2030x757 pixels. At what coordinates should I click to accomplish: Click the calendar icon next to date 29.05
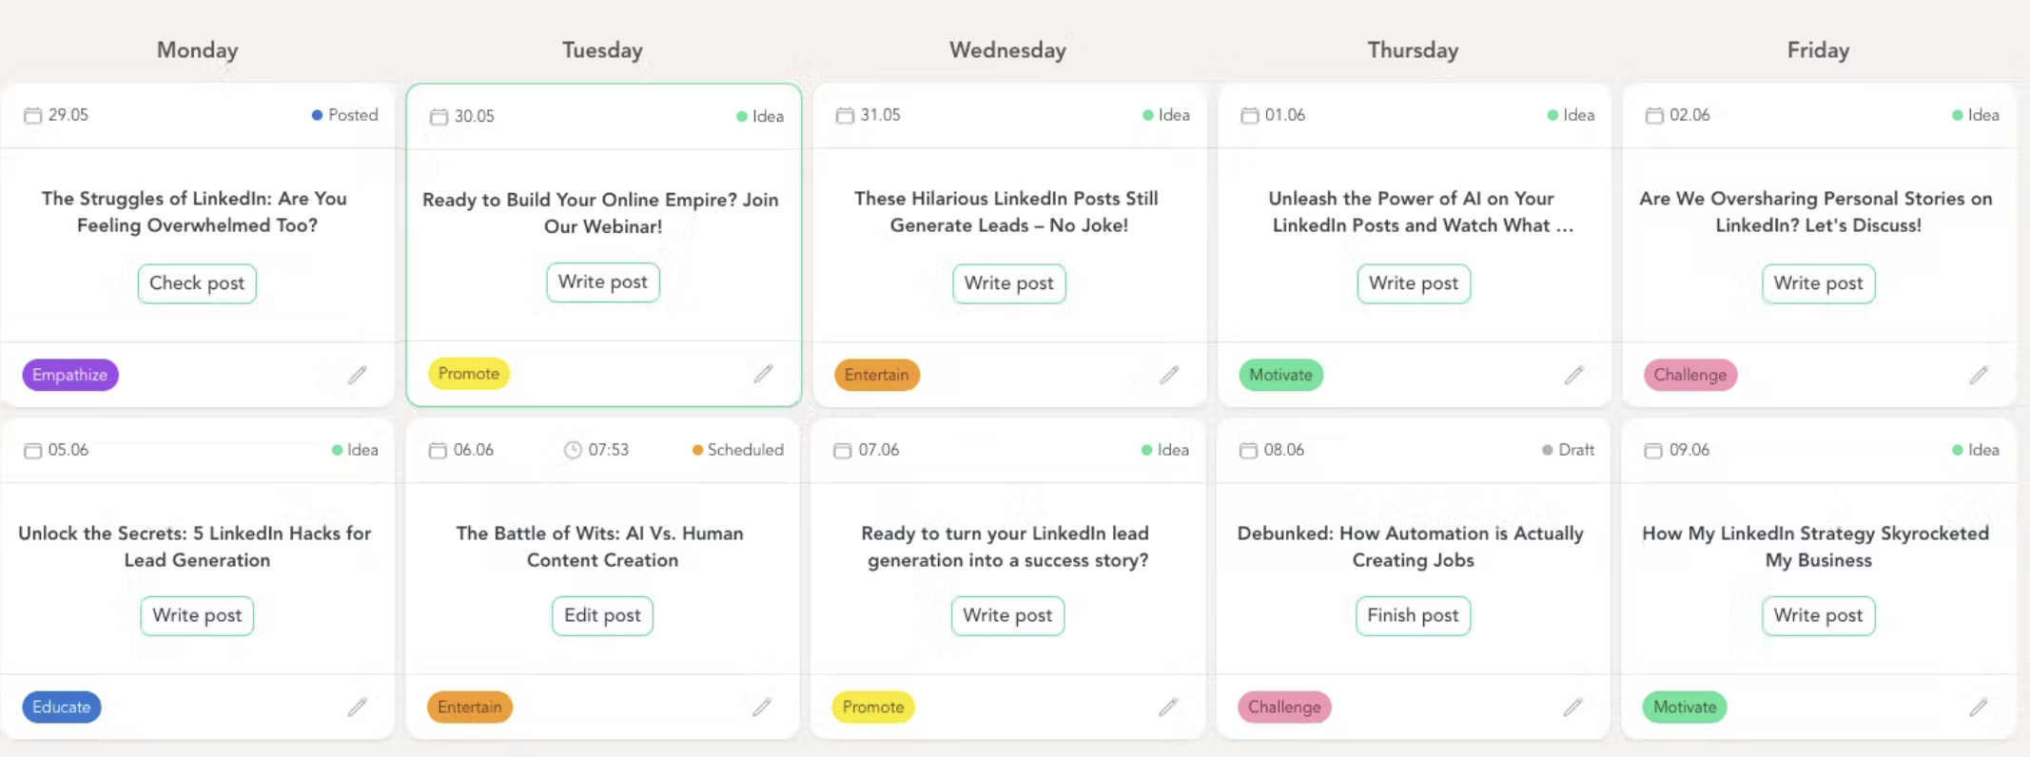pos(33,115)
